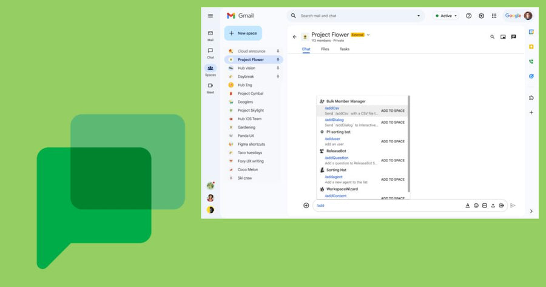Viewport: 546px width, 287px height.
Task: Expand the Project Flower space menu chevron
Action: [368, 35]
